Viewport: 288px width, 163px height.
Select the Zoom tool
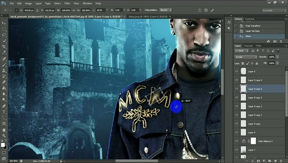tap(4, 136)
